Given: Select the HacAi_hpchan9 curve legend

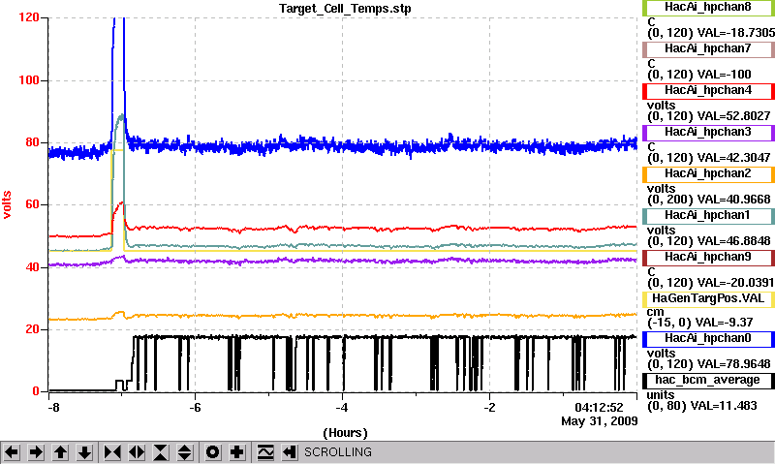Looking at the screenshot, I should pyautogui.click(x=708, y=258).
